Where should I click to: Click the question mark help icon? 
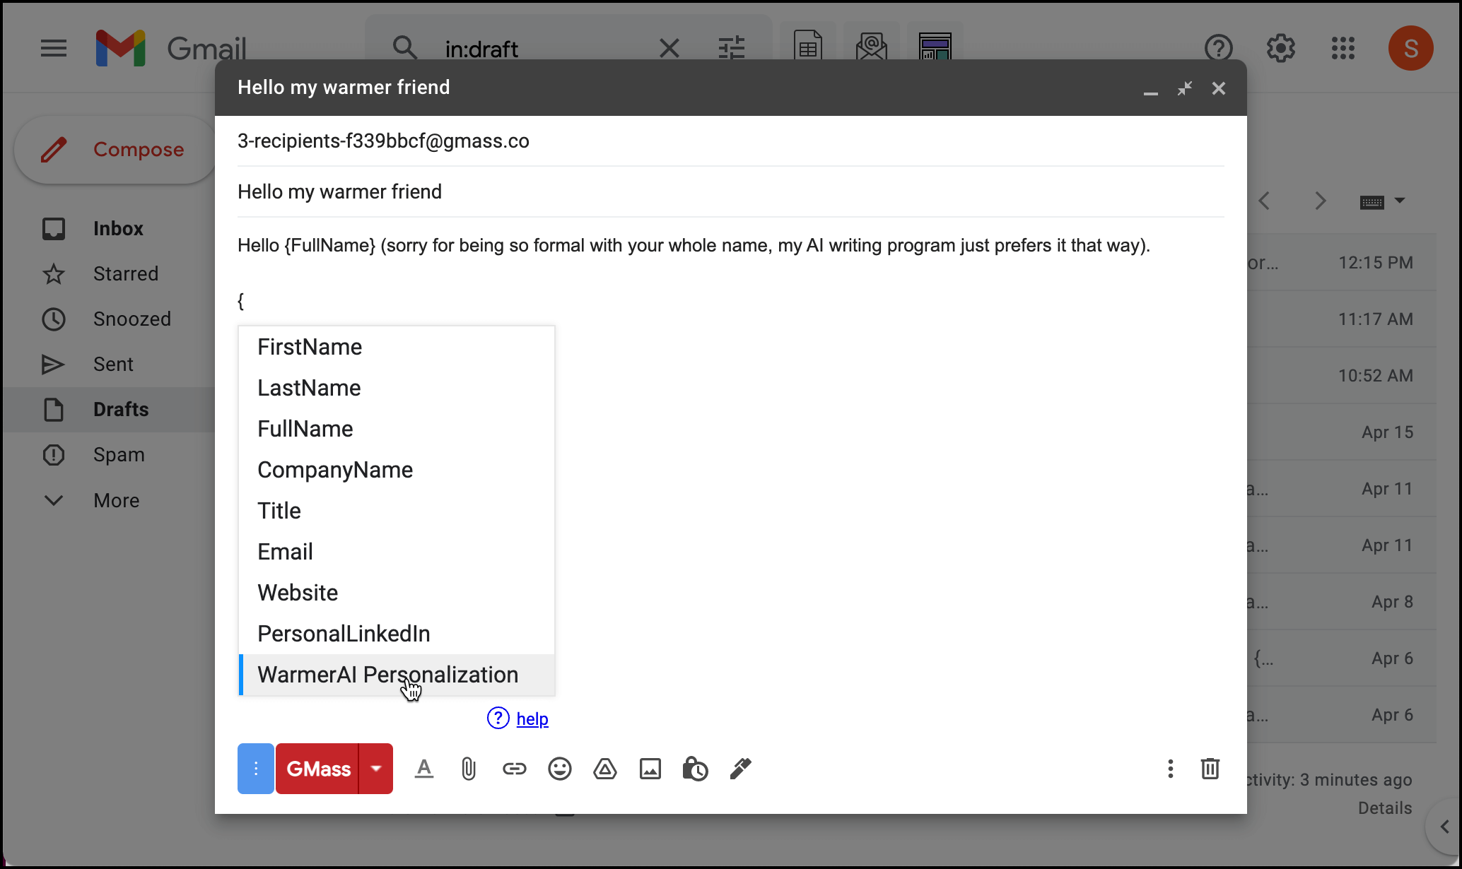[498, 718]
